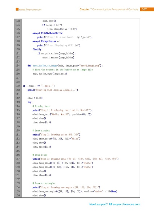Click 'shutil.rmtree(temp_folder)' line
This screenshot has width=154, height=219.
click(x=58, y=57)
